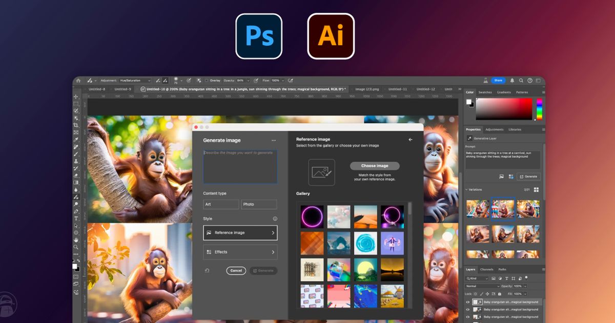
Task: Click the rainbow hue slider
Action: (x=539, y=109)
